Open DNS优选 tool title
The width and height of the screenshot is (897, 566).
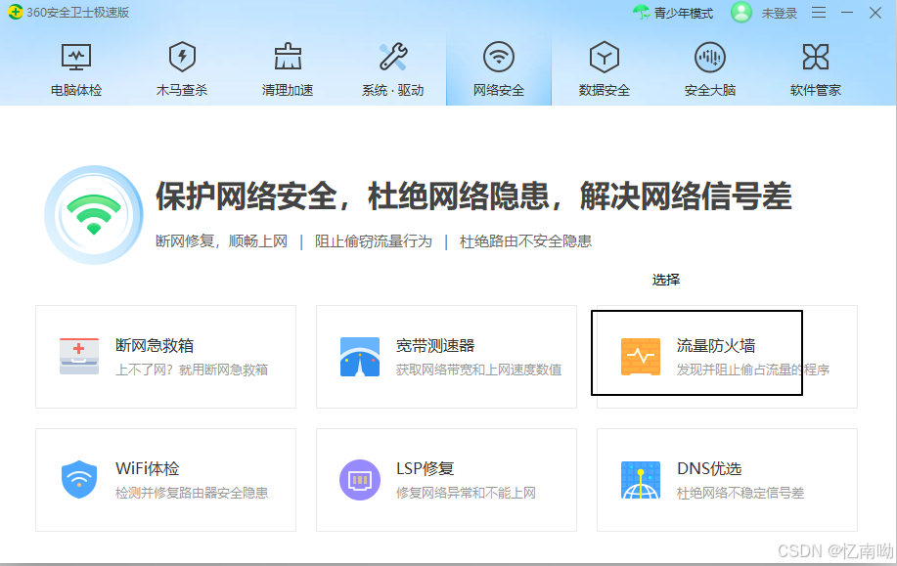tap(709, 469)
